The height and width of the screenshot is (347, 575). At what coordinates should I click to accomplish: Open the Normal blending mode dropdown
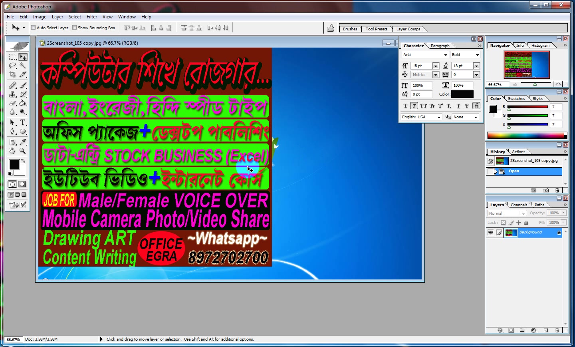(x=507, y=213)
